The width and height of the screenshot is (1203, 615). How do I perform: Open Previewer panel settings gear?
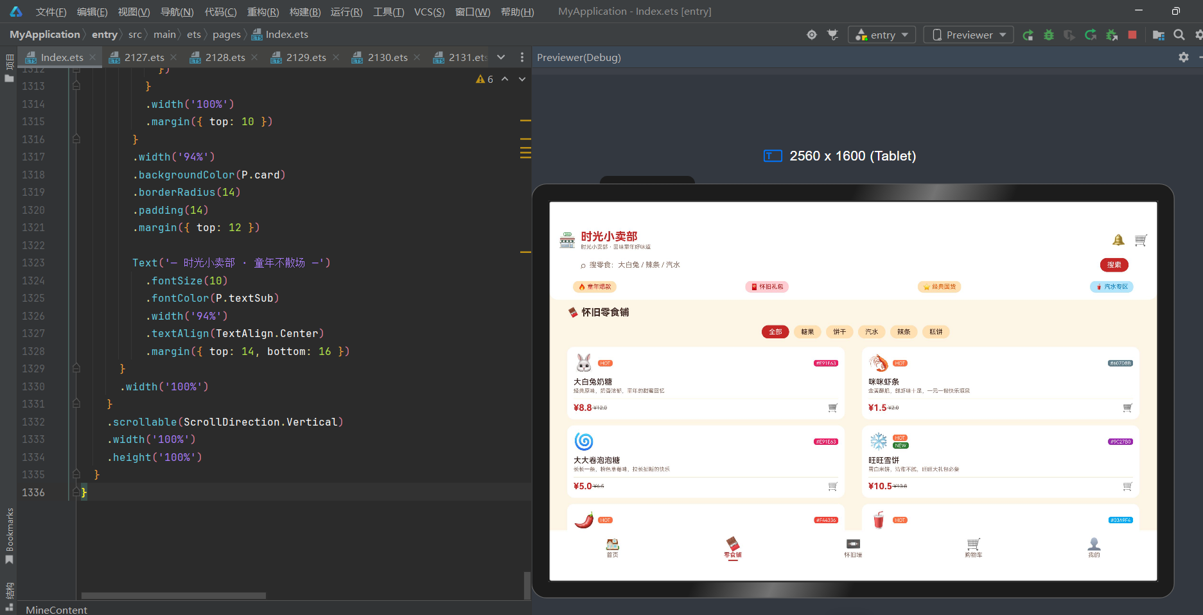pyautogui.click(x=1184, y=57)
